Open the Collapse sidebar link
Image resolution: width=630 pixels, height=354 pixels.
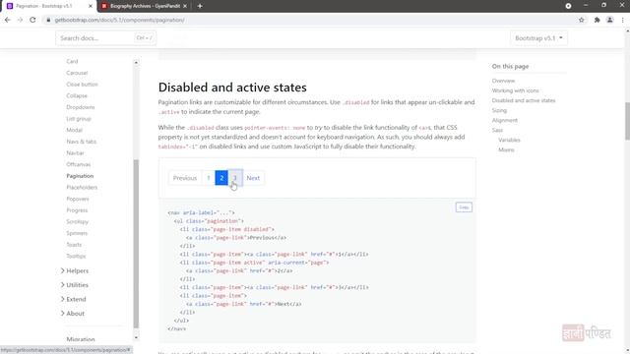point(77,95)
